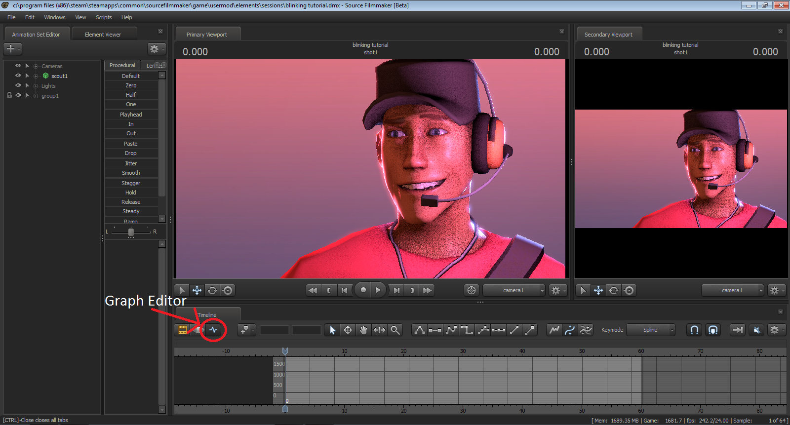Image resolution: width=790 pixels, height=425 pixels.
Task: Click the record button in playback bar
Action: (x=363, y=290)
